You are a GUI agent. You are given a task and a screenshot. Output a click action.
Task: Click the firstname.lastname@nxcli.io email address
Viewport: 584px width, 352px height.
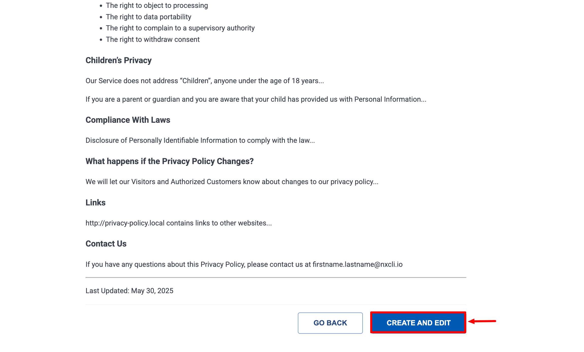tap(357, 265)
